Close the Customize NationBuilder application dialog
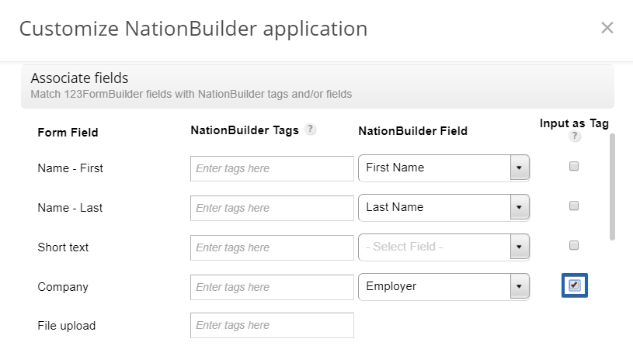 click(607, 28)
